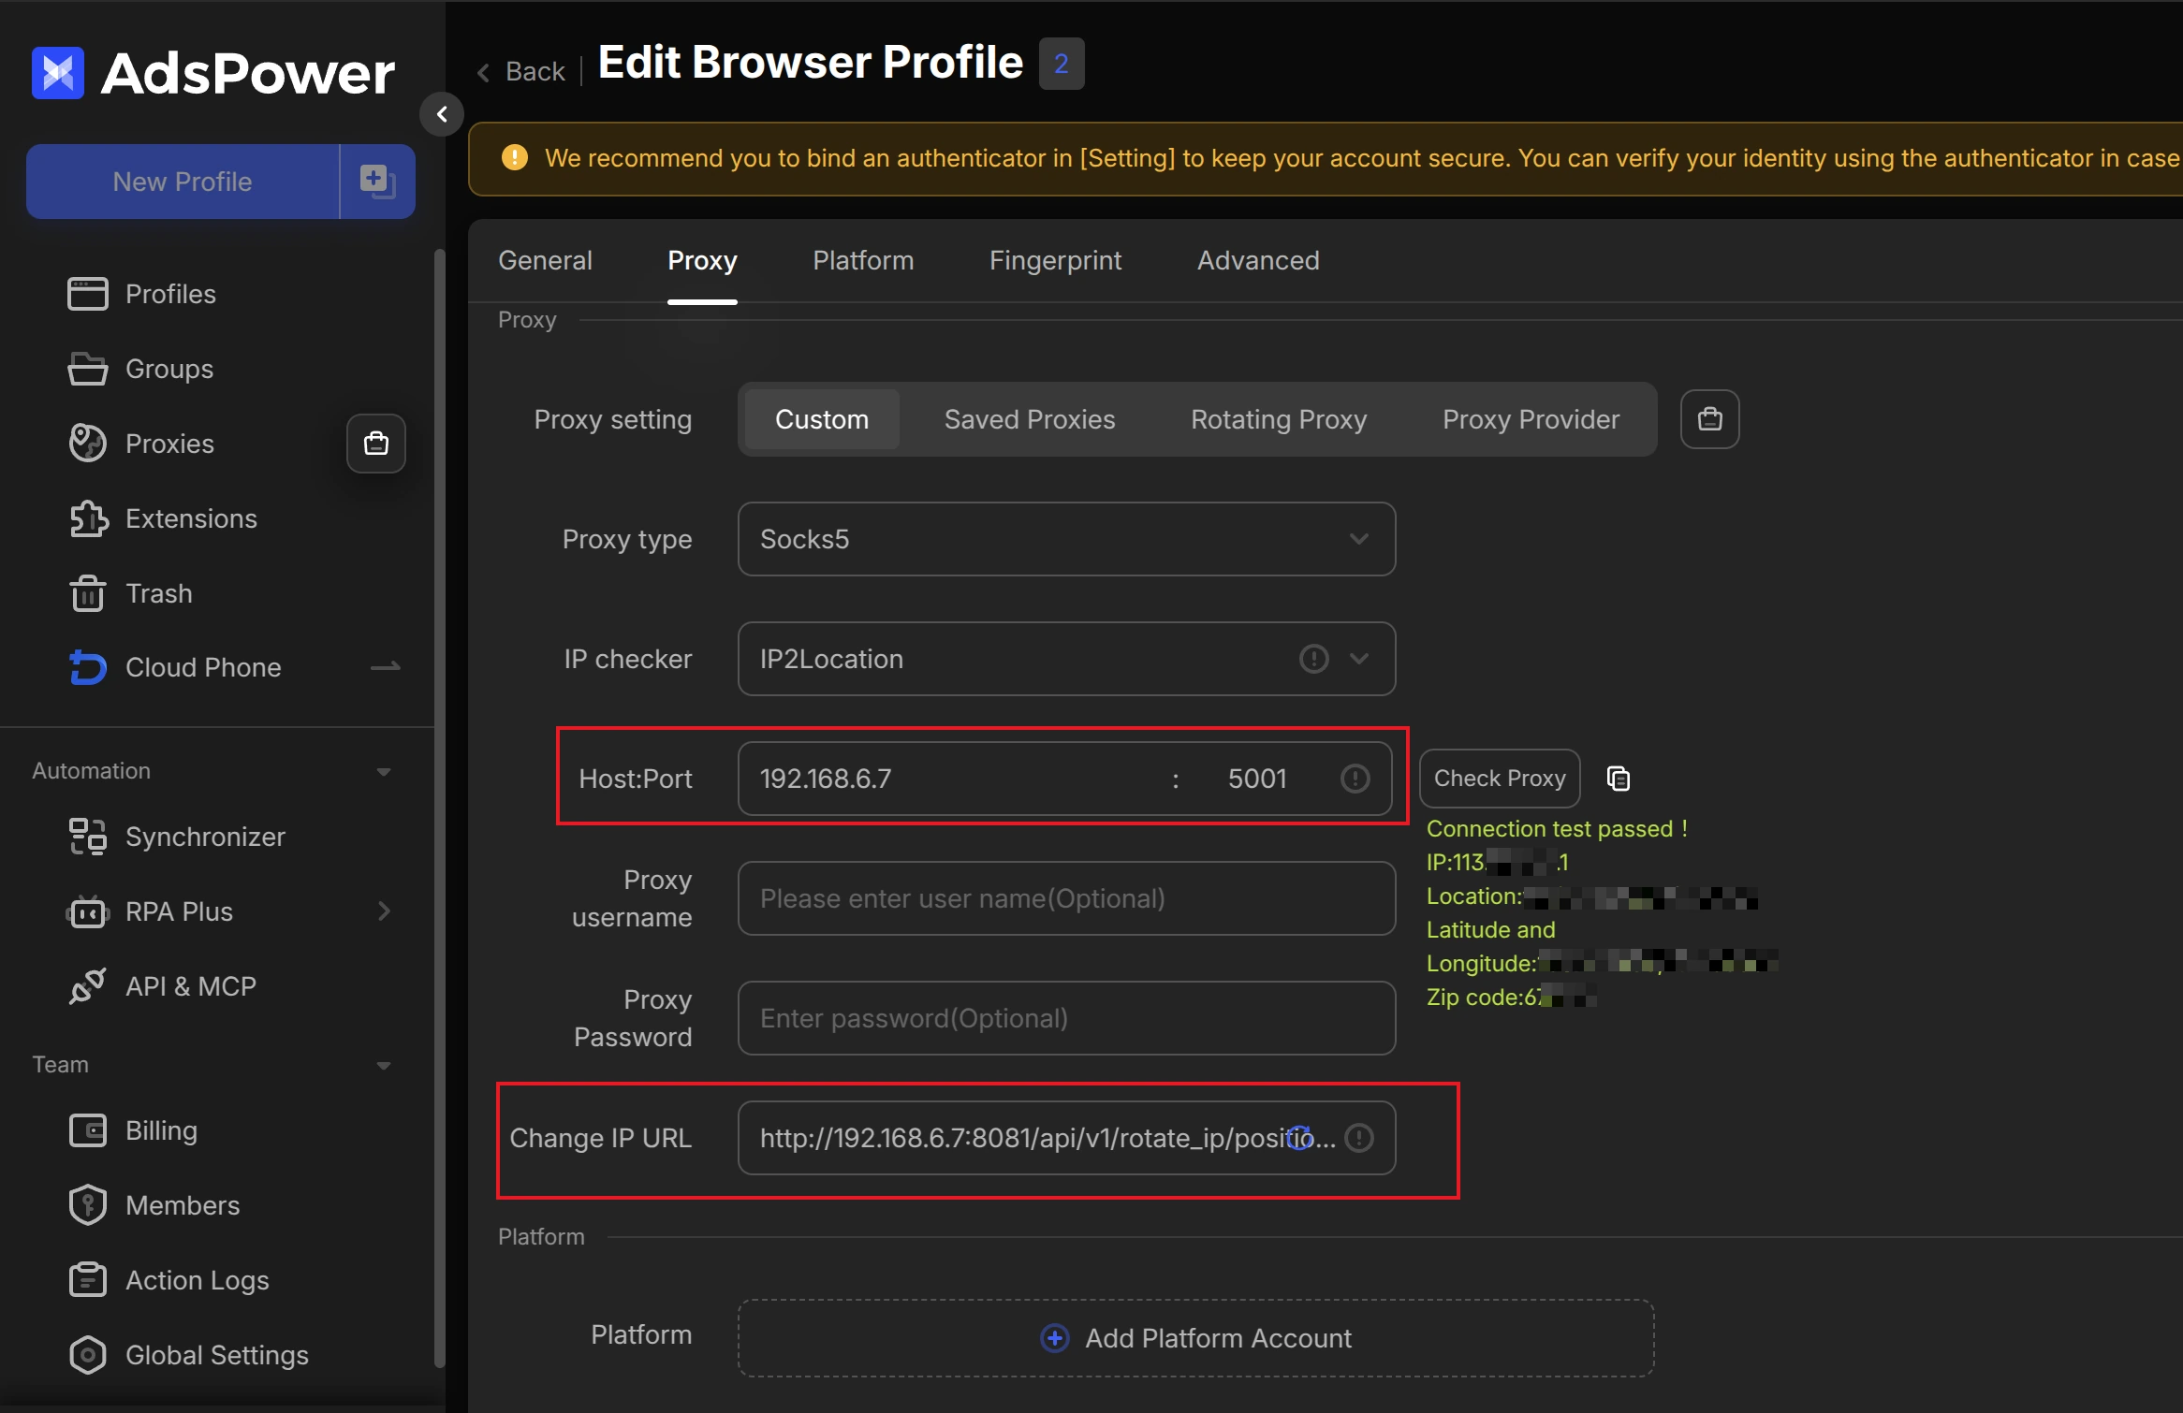Click the authenticator recommendation banner text
Viewport: 2183px width, 1413px height.
[1362, 158]
